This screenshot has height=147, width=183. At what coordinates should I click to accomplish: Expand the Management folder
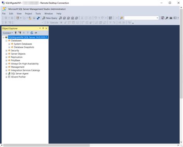tap(6, 67)
